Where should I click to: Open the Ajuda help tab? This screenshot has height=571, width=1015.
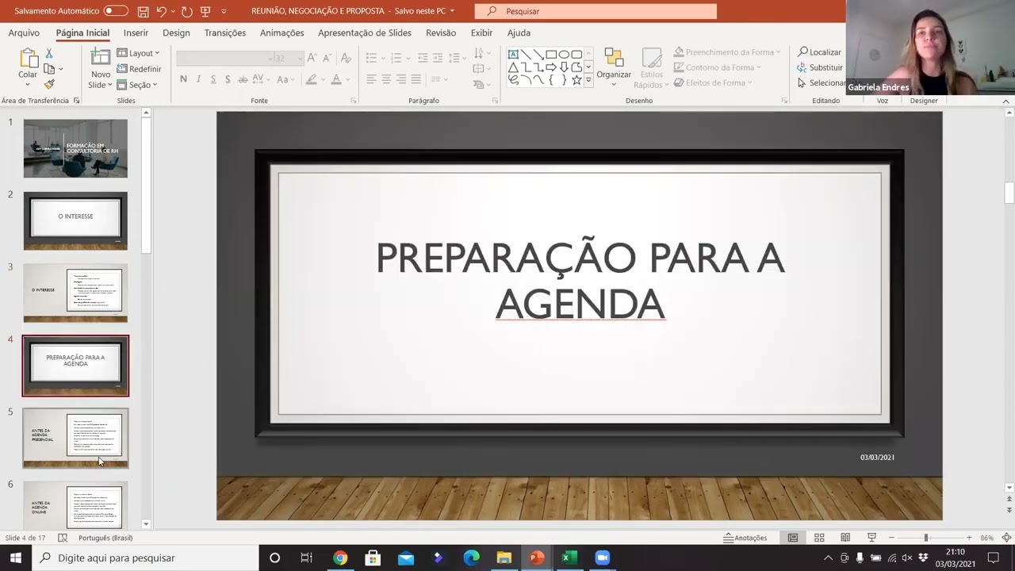(519, 33)
